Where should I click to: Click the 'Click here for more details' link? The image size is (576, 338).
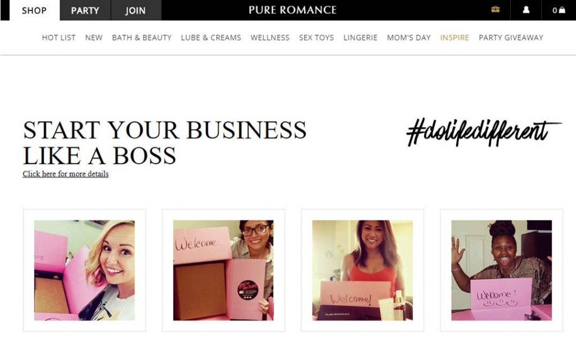pyautogui.click(x=66, y=173)
